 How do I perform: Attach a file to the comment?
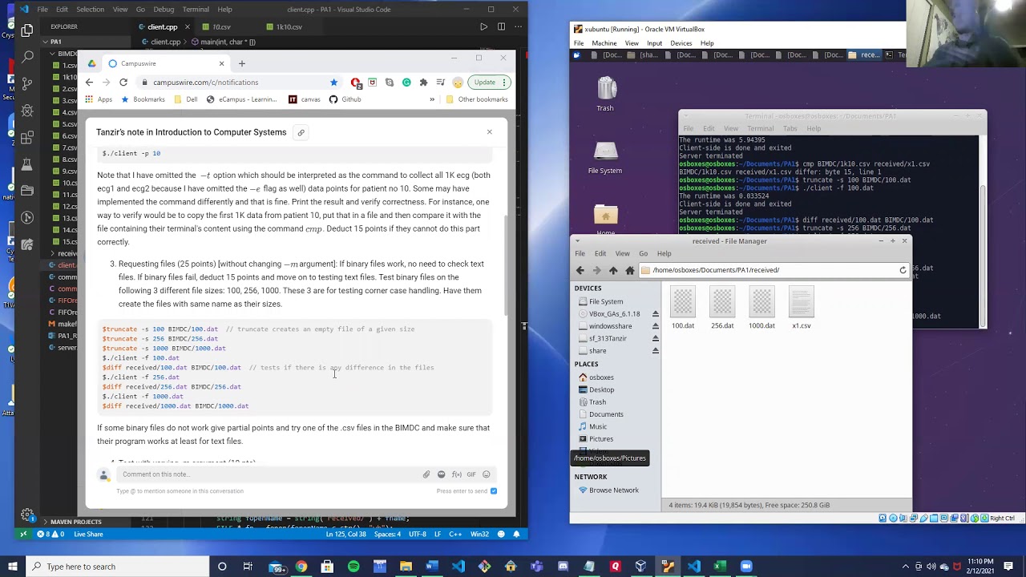426,474
